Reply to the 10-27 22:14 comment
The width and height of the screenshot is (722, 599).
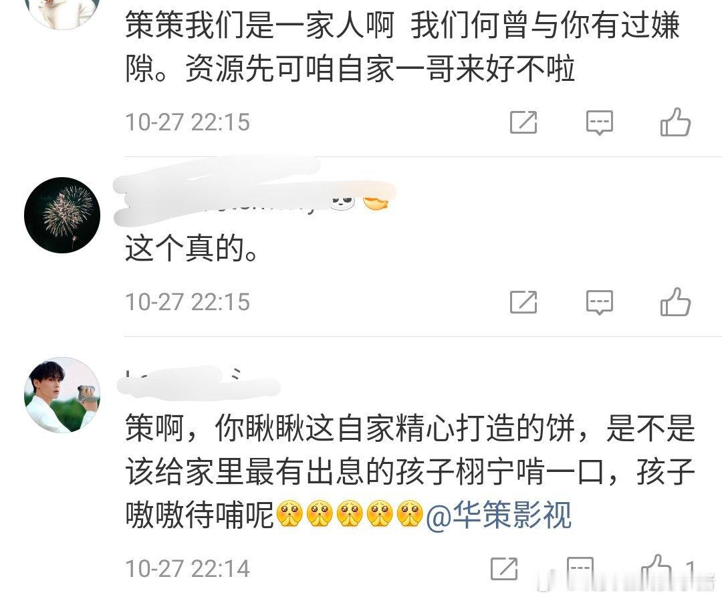coord(580,569)
